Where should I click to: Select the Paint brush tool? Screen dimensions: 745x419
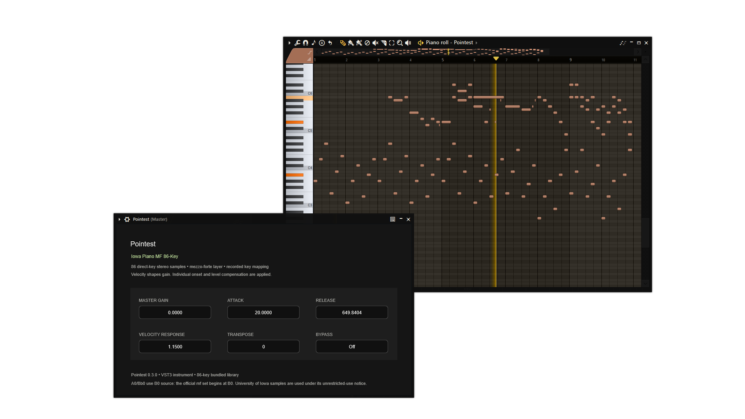point(351,43)
